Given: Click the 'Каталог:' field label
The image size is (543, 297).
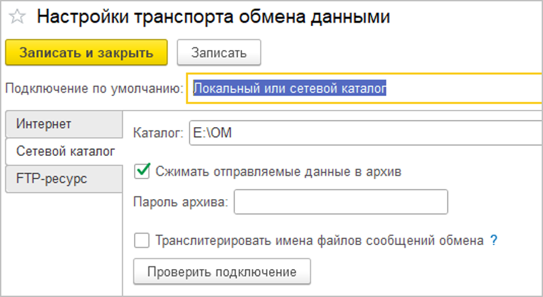Looking at the screenshot, I should coord(158,133).
